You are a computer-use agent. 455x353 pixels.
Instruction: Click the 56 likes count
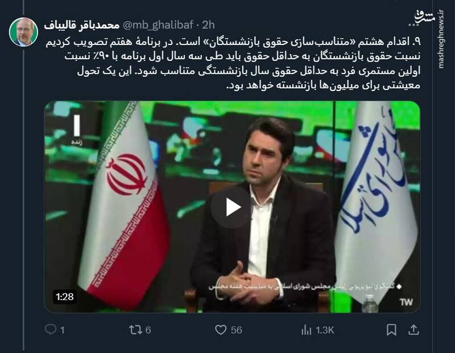tap(237, 330)
